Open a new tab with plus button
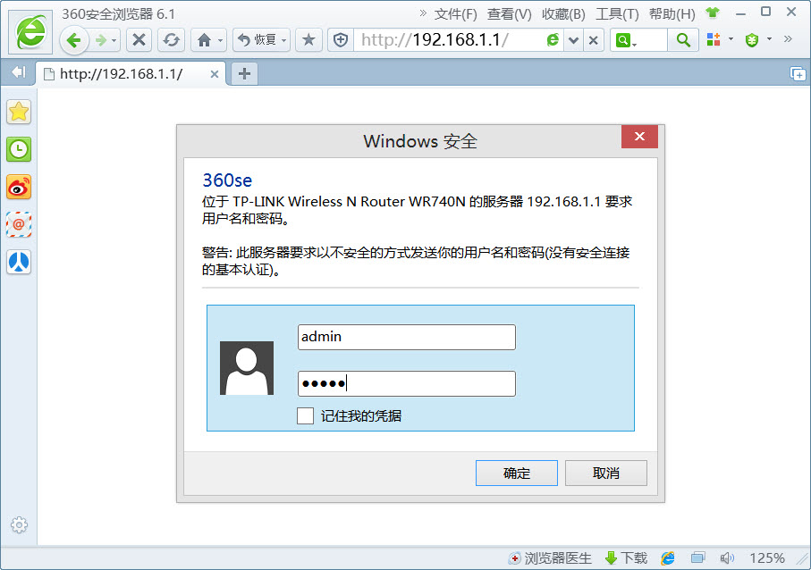Image resolution: width=811 pixels, height=570 pixels. [244, 74]
